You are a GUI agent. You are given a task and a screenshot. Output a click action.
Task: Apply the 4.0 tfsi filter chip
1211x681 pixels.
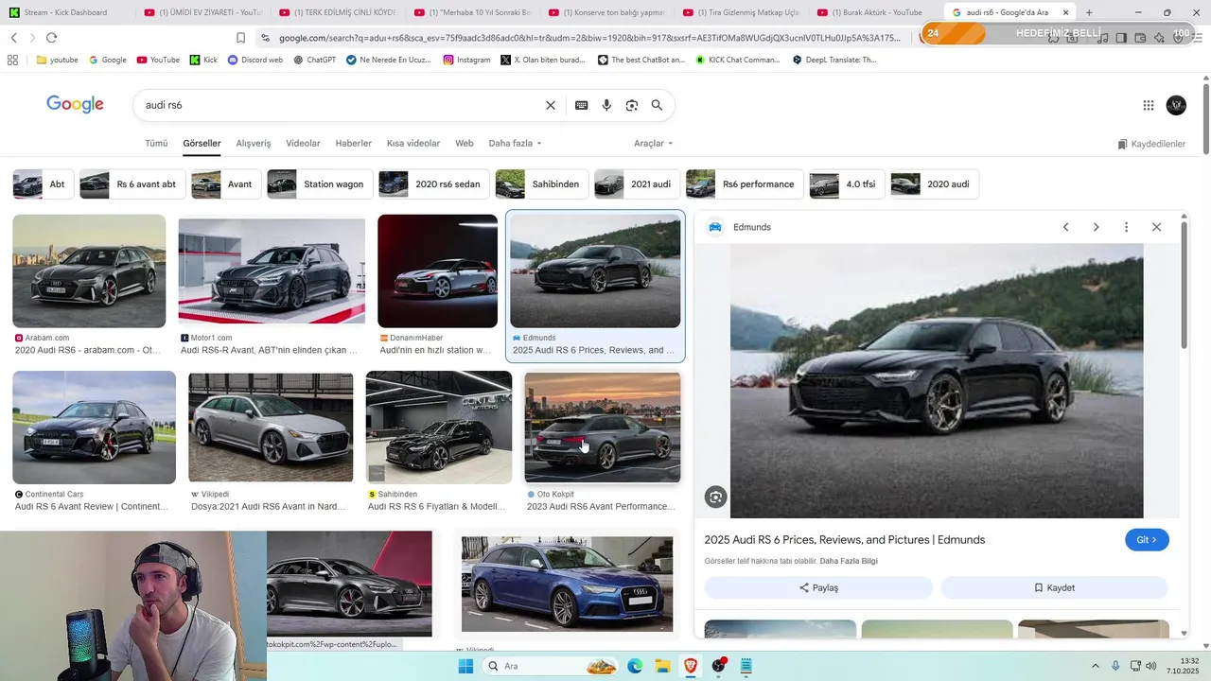pyautogui.click(x=847, y=184)
